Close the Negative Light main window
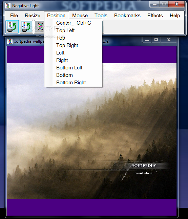The image size is (188, 219). pos(176,4)
